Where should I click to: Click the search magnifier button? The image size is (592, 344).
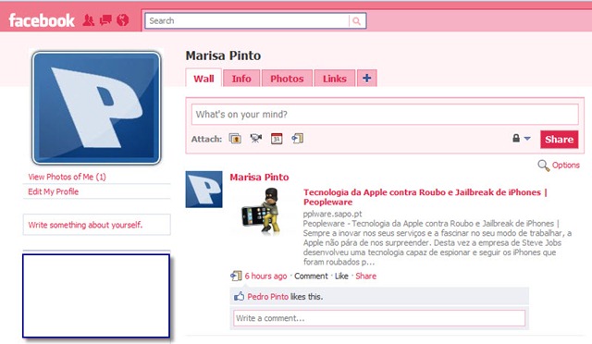(x=357, y=21)
